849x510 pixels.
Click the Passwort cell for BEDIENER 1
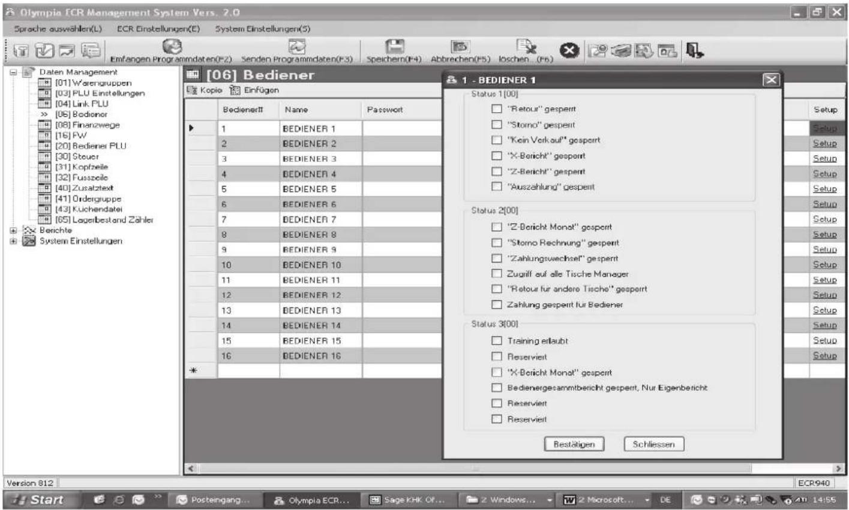point(402,128)
